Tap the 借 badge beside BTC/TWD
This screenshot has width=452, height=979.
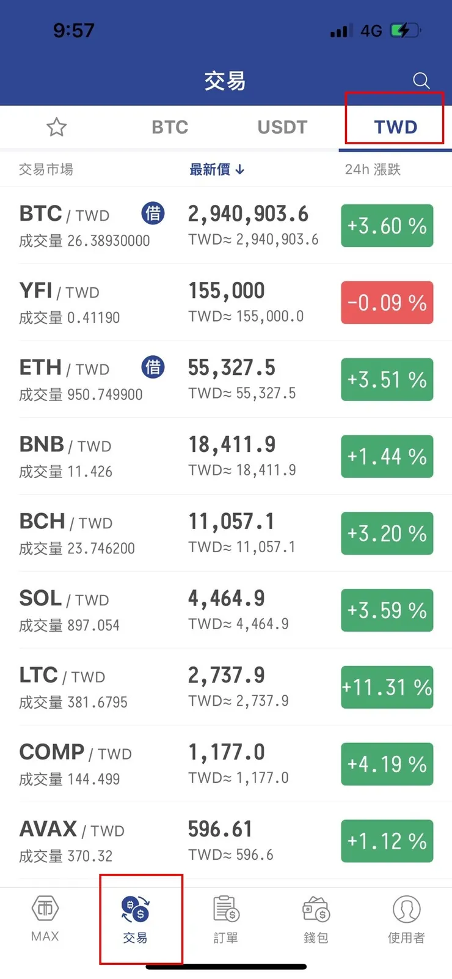click(x=153, y=213)
